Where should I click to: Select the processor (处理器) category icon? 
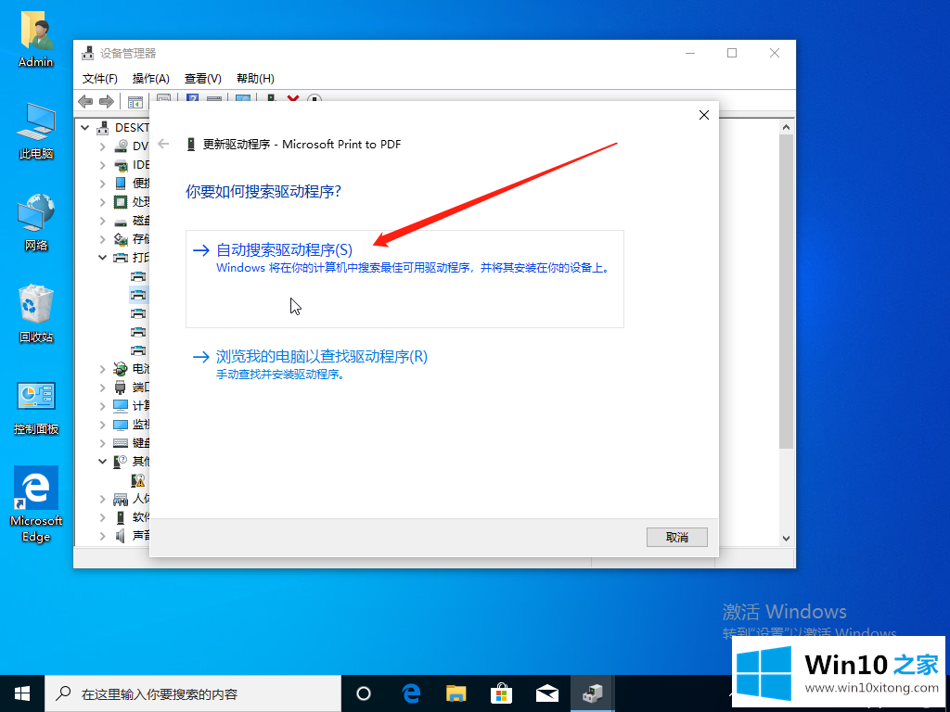coord(122,201)
